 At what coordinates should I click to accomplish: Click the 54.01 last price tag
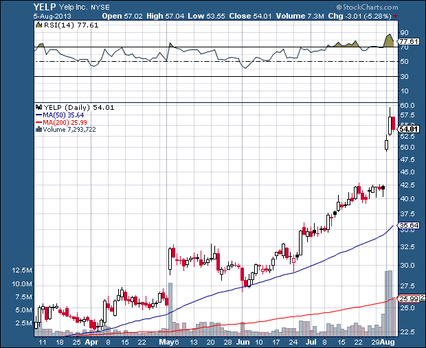click(409, 129)
